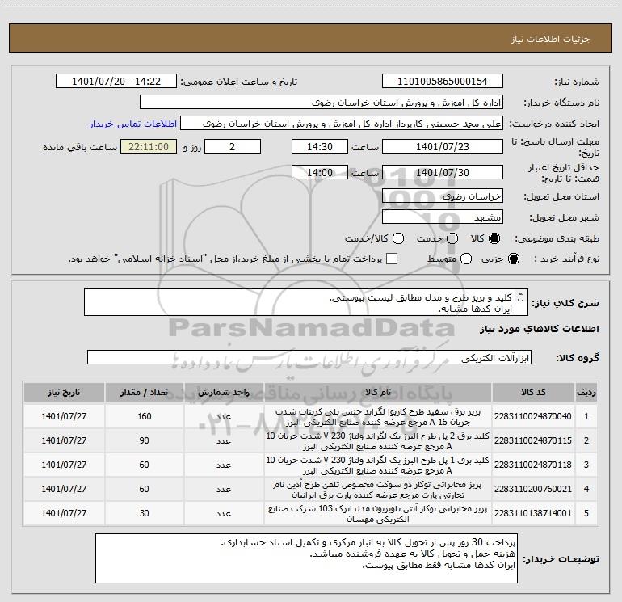Viewport: 622px width, 602px height.
Task: Select row 5 code 228311013871 4001
Action: 533,513
